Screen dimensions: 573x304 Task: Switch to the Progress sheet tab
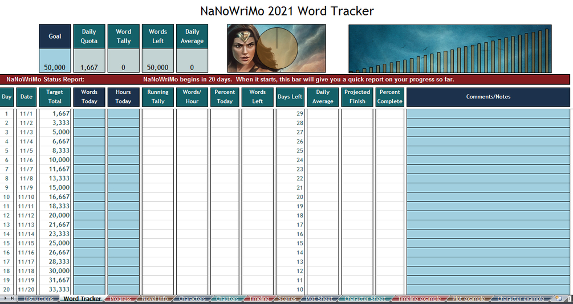120,298
